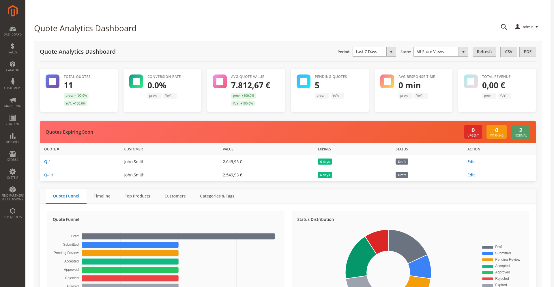The image size is (554, 287).
Task: Open the Reports sidebar menu
Action: [13, 138]
